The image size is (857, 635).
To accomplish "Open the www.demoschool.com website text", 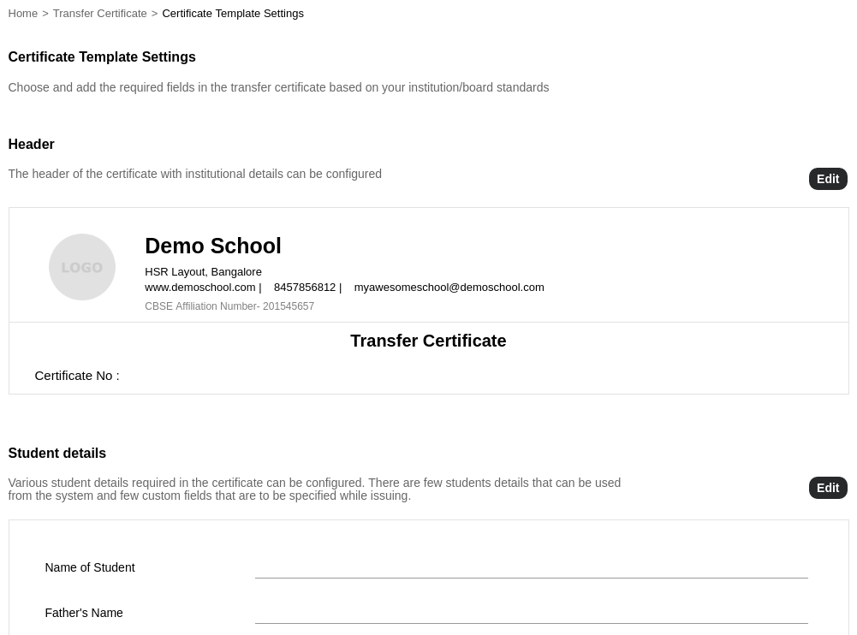I will [x=200, y=288].
